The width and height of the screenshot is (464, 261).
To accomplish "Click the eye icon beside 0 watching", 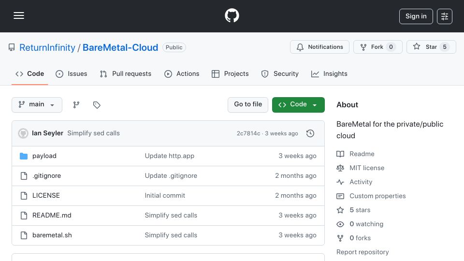I will [340, 224].
